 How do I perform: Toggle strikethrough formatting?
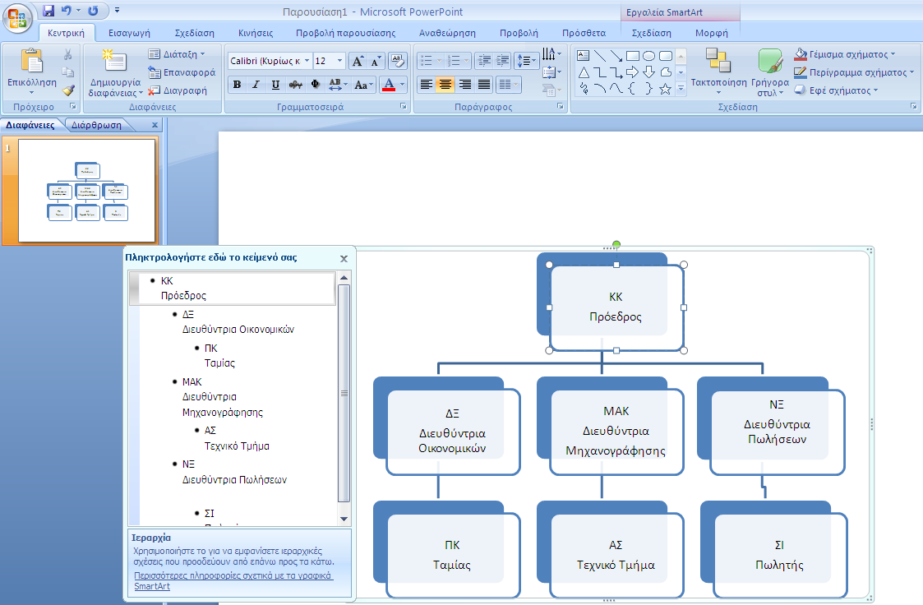pyautogui.click(x=296, y=85)
